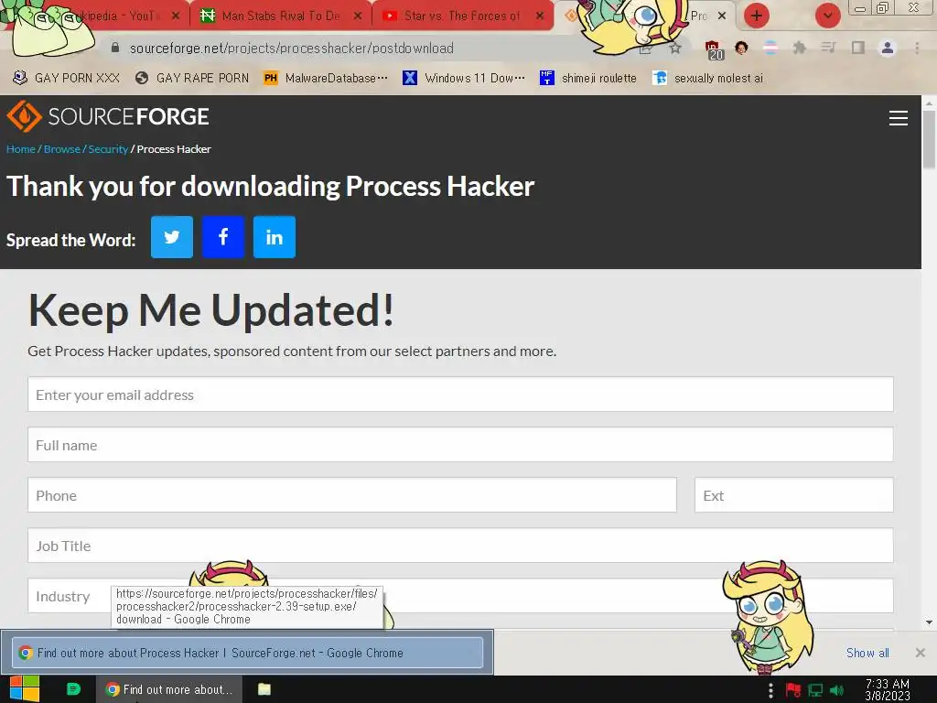
Task: Click the network tray icon
Action: [x=815, y=690]
